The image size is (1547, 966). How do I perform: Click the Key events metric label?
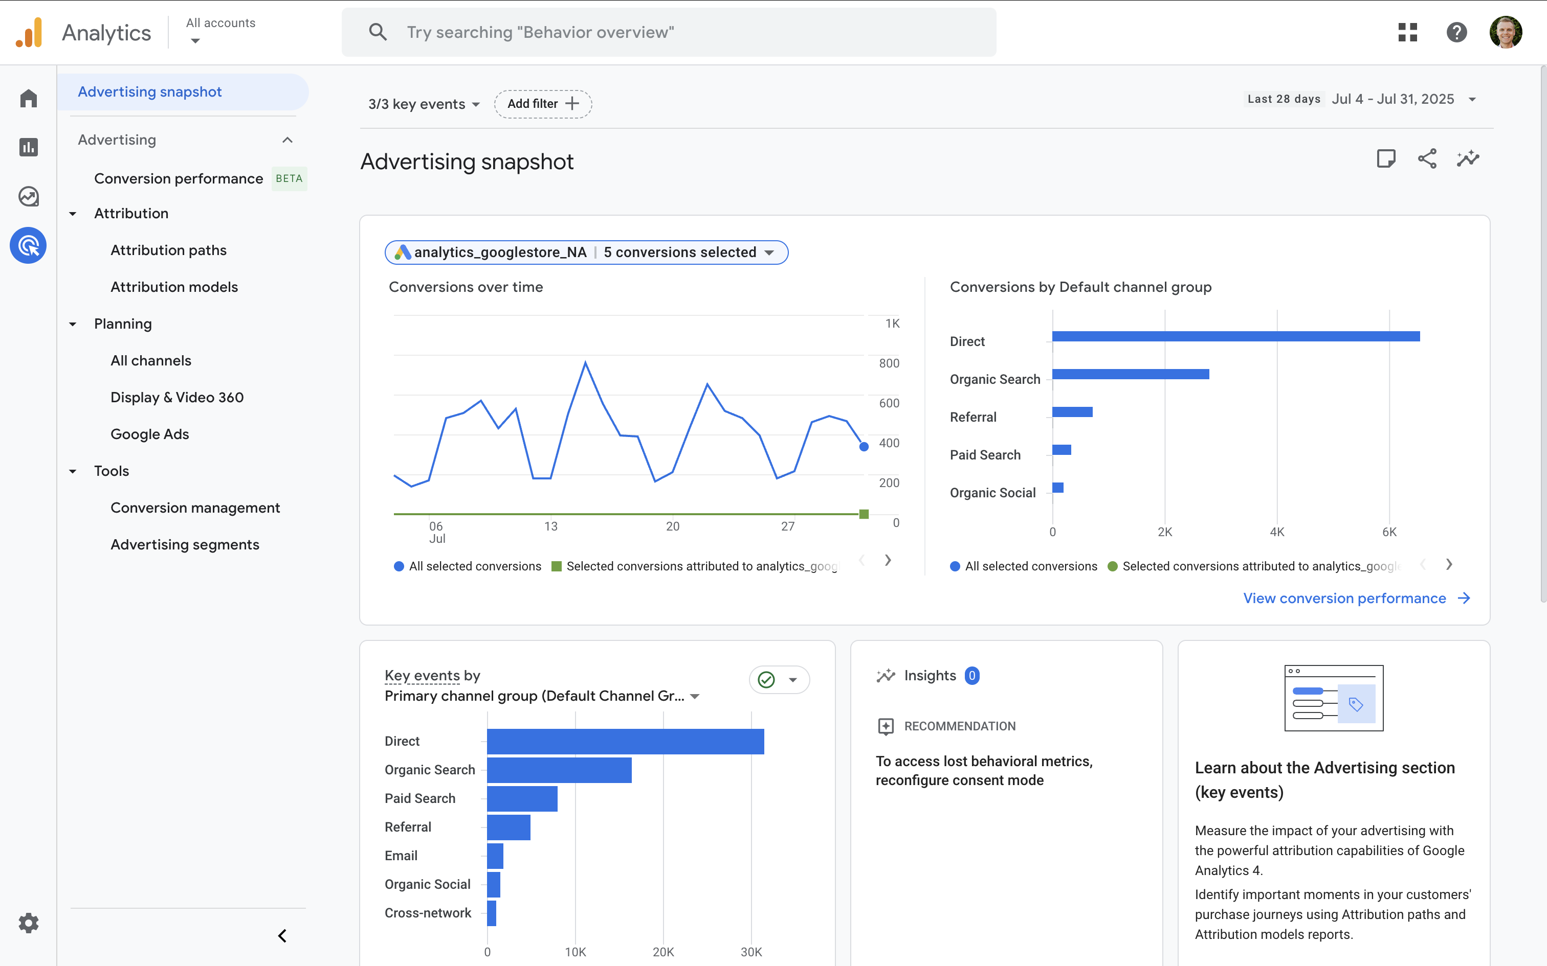pyautogui.click(x=422, y=675)
